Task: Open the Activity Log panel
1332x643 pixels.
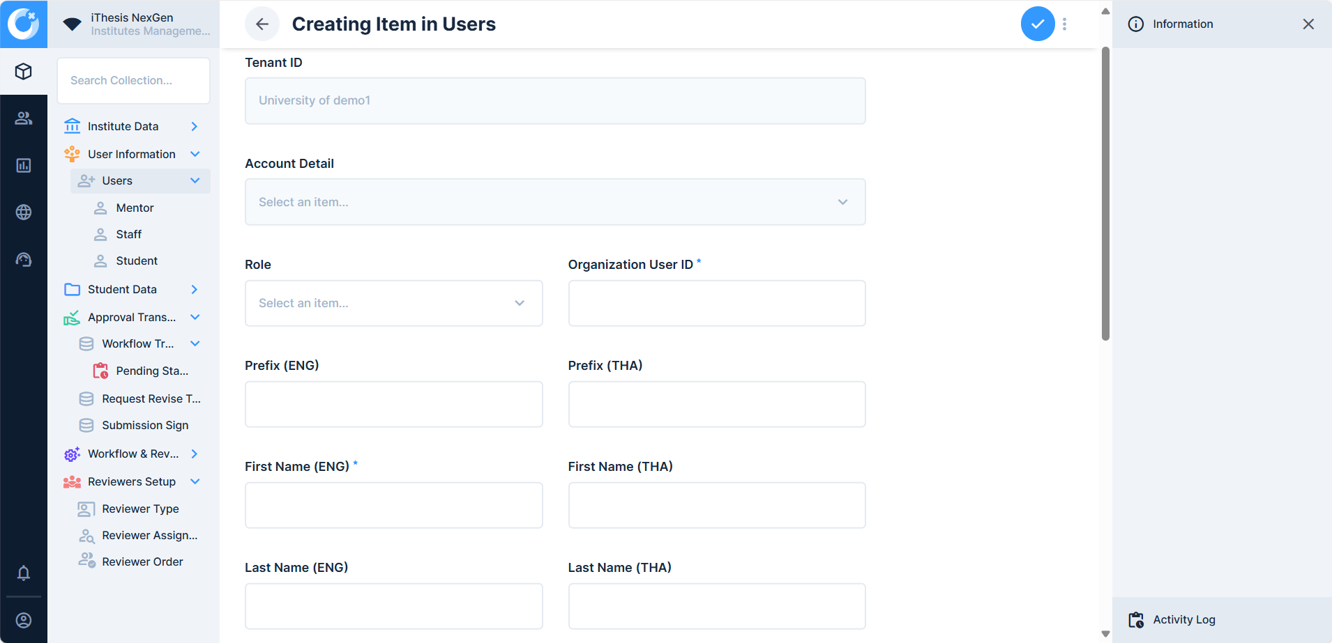Action: point(1183,619)
